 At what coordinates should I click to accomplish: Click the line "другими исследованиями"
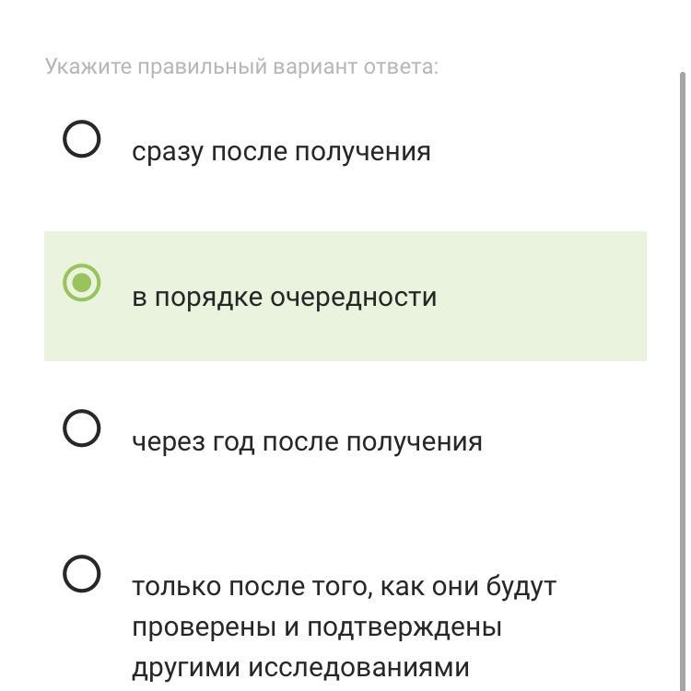[300, 666]
